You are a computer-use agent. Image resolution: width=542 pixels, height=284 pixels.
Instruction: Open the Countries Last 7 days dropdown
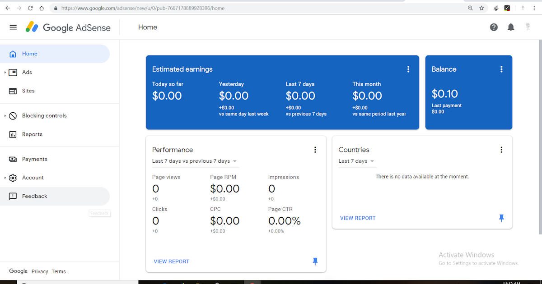coord(357,160)
